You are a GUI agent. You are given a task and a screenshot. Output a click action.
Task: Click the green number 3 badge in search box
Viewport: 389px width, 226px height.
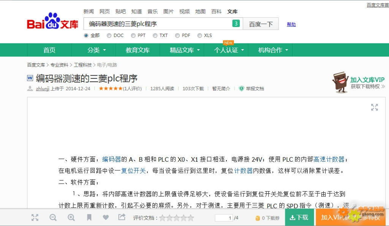click(236, 23)
